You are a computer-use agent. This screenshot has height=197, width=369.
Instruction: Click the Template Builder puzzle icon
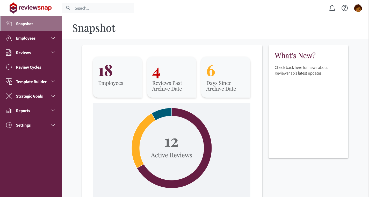9,82
